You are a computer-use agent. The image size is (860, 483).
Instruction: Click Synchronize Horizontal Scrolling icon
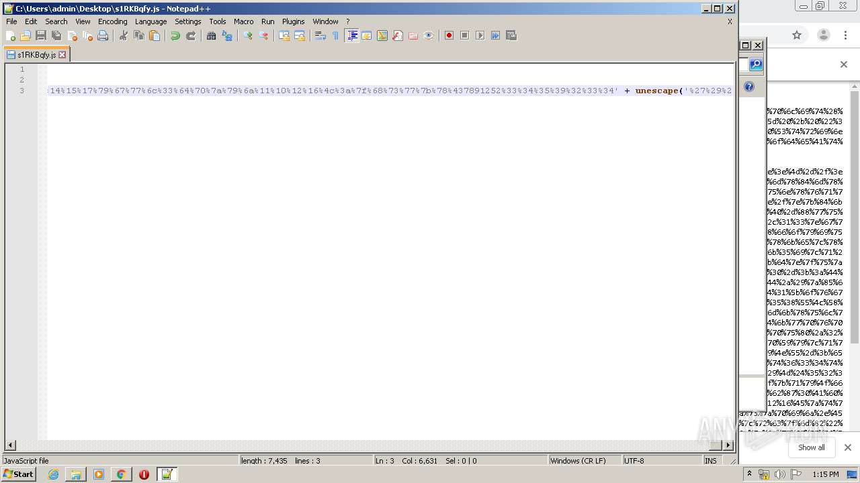pyautogui.click(x=300, y=36)
